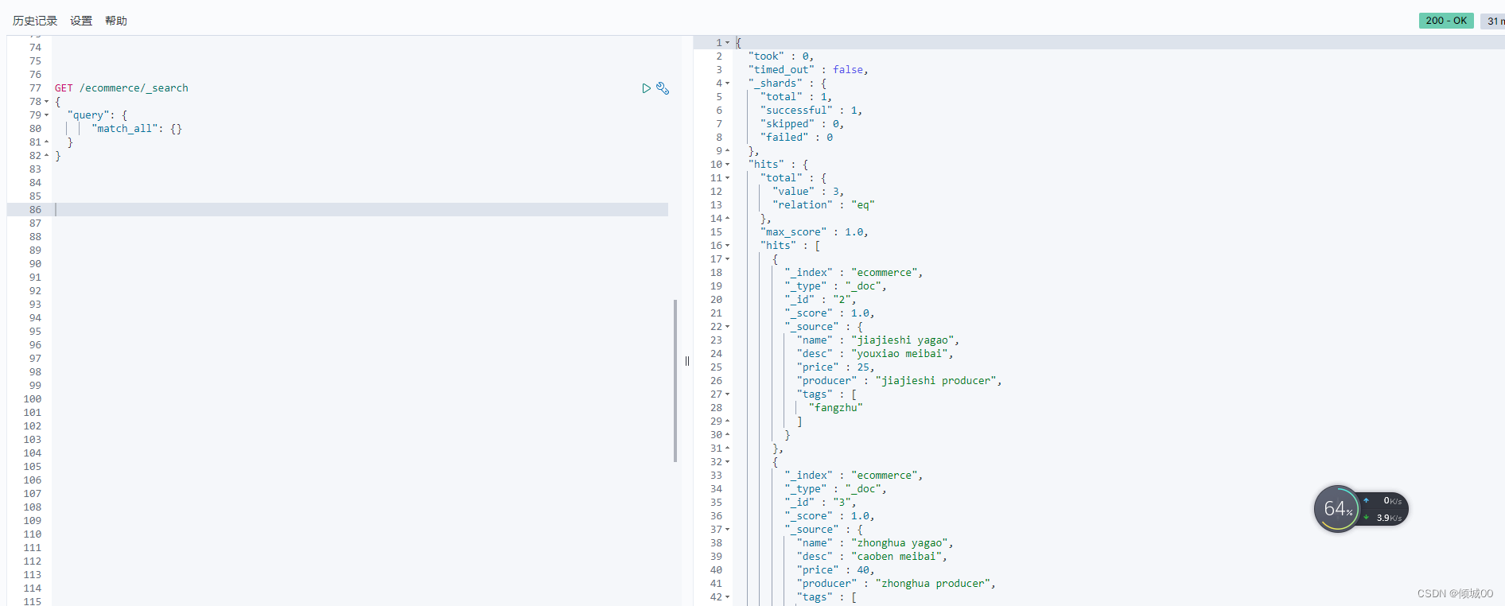Click the "took" : 0 response line
Image resolution: width=1505 pixels, height=606 pixels.
point(781,56)
